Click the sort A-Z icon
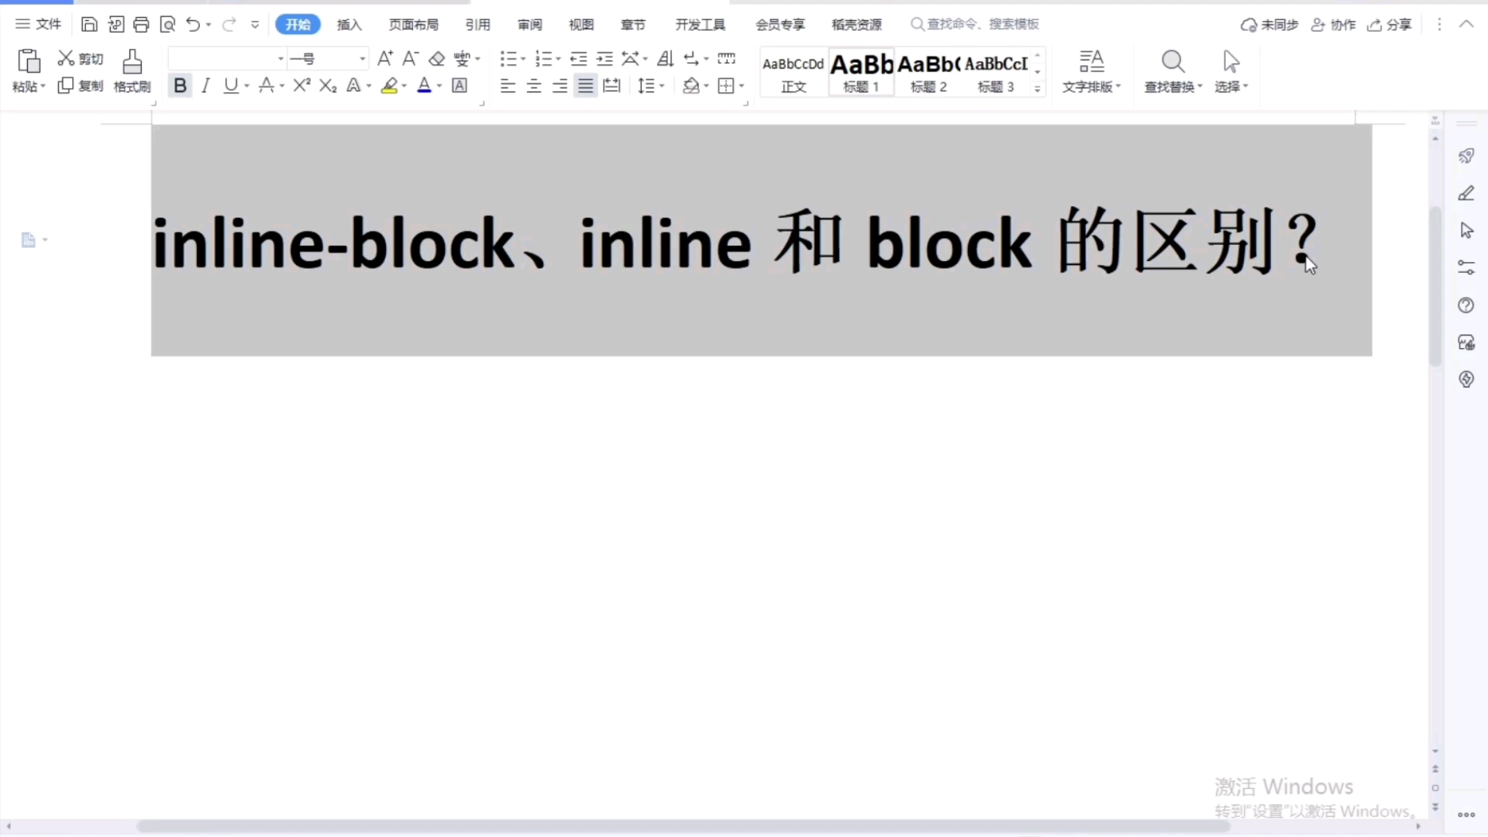 (665, 58)
